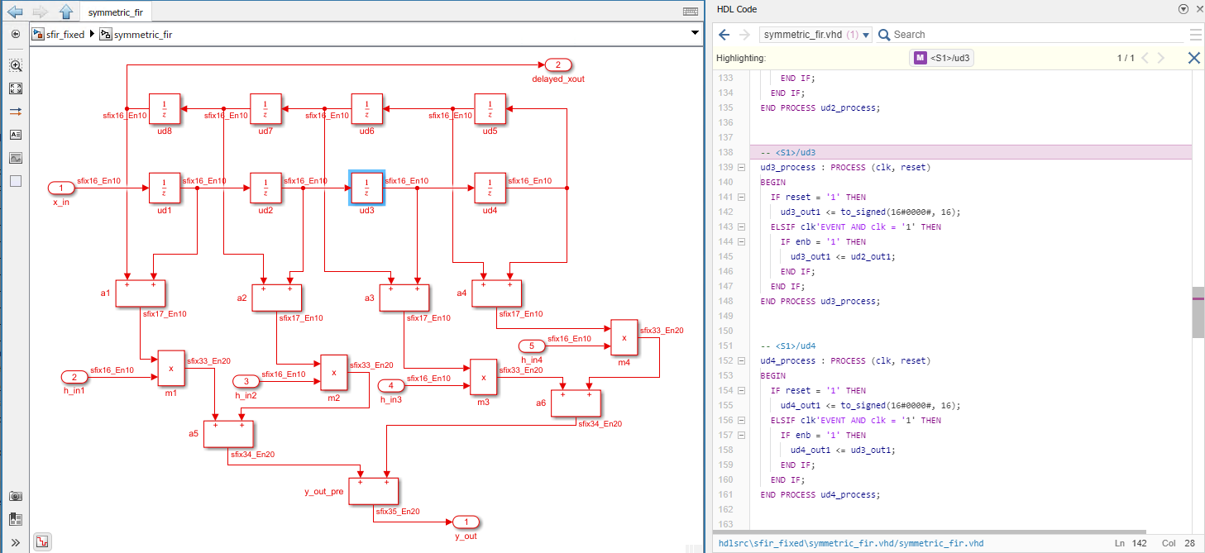1205x553 pixels.
Task: Click the Image insert palette icon
Action: [x=16, y=158]
